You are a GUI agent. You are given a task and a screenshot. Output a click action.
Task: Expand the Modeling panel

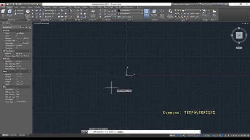[12, 20]
